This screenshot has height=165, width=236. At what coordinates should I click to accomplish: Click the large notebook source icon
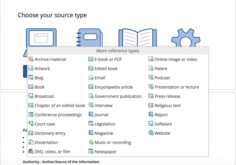[x=89, y=38]
